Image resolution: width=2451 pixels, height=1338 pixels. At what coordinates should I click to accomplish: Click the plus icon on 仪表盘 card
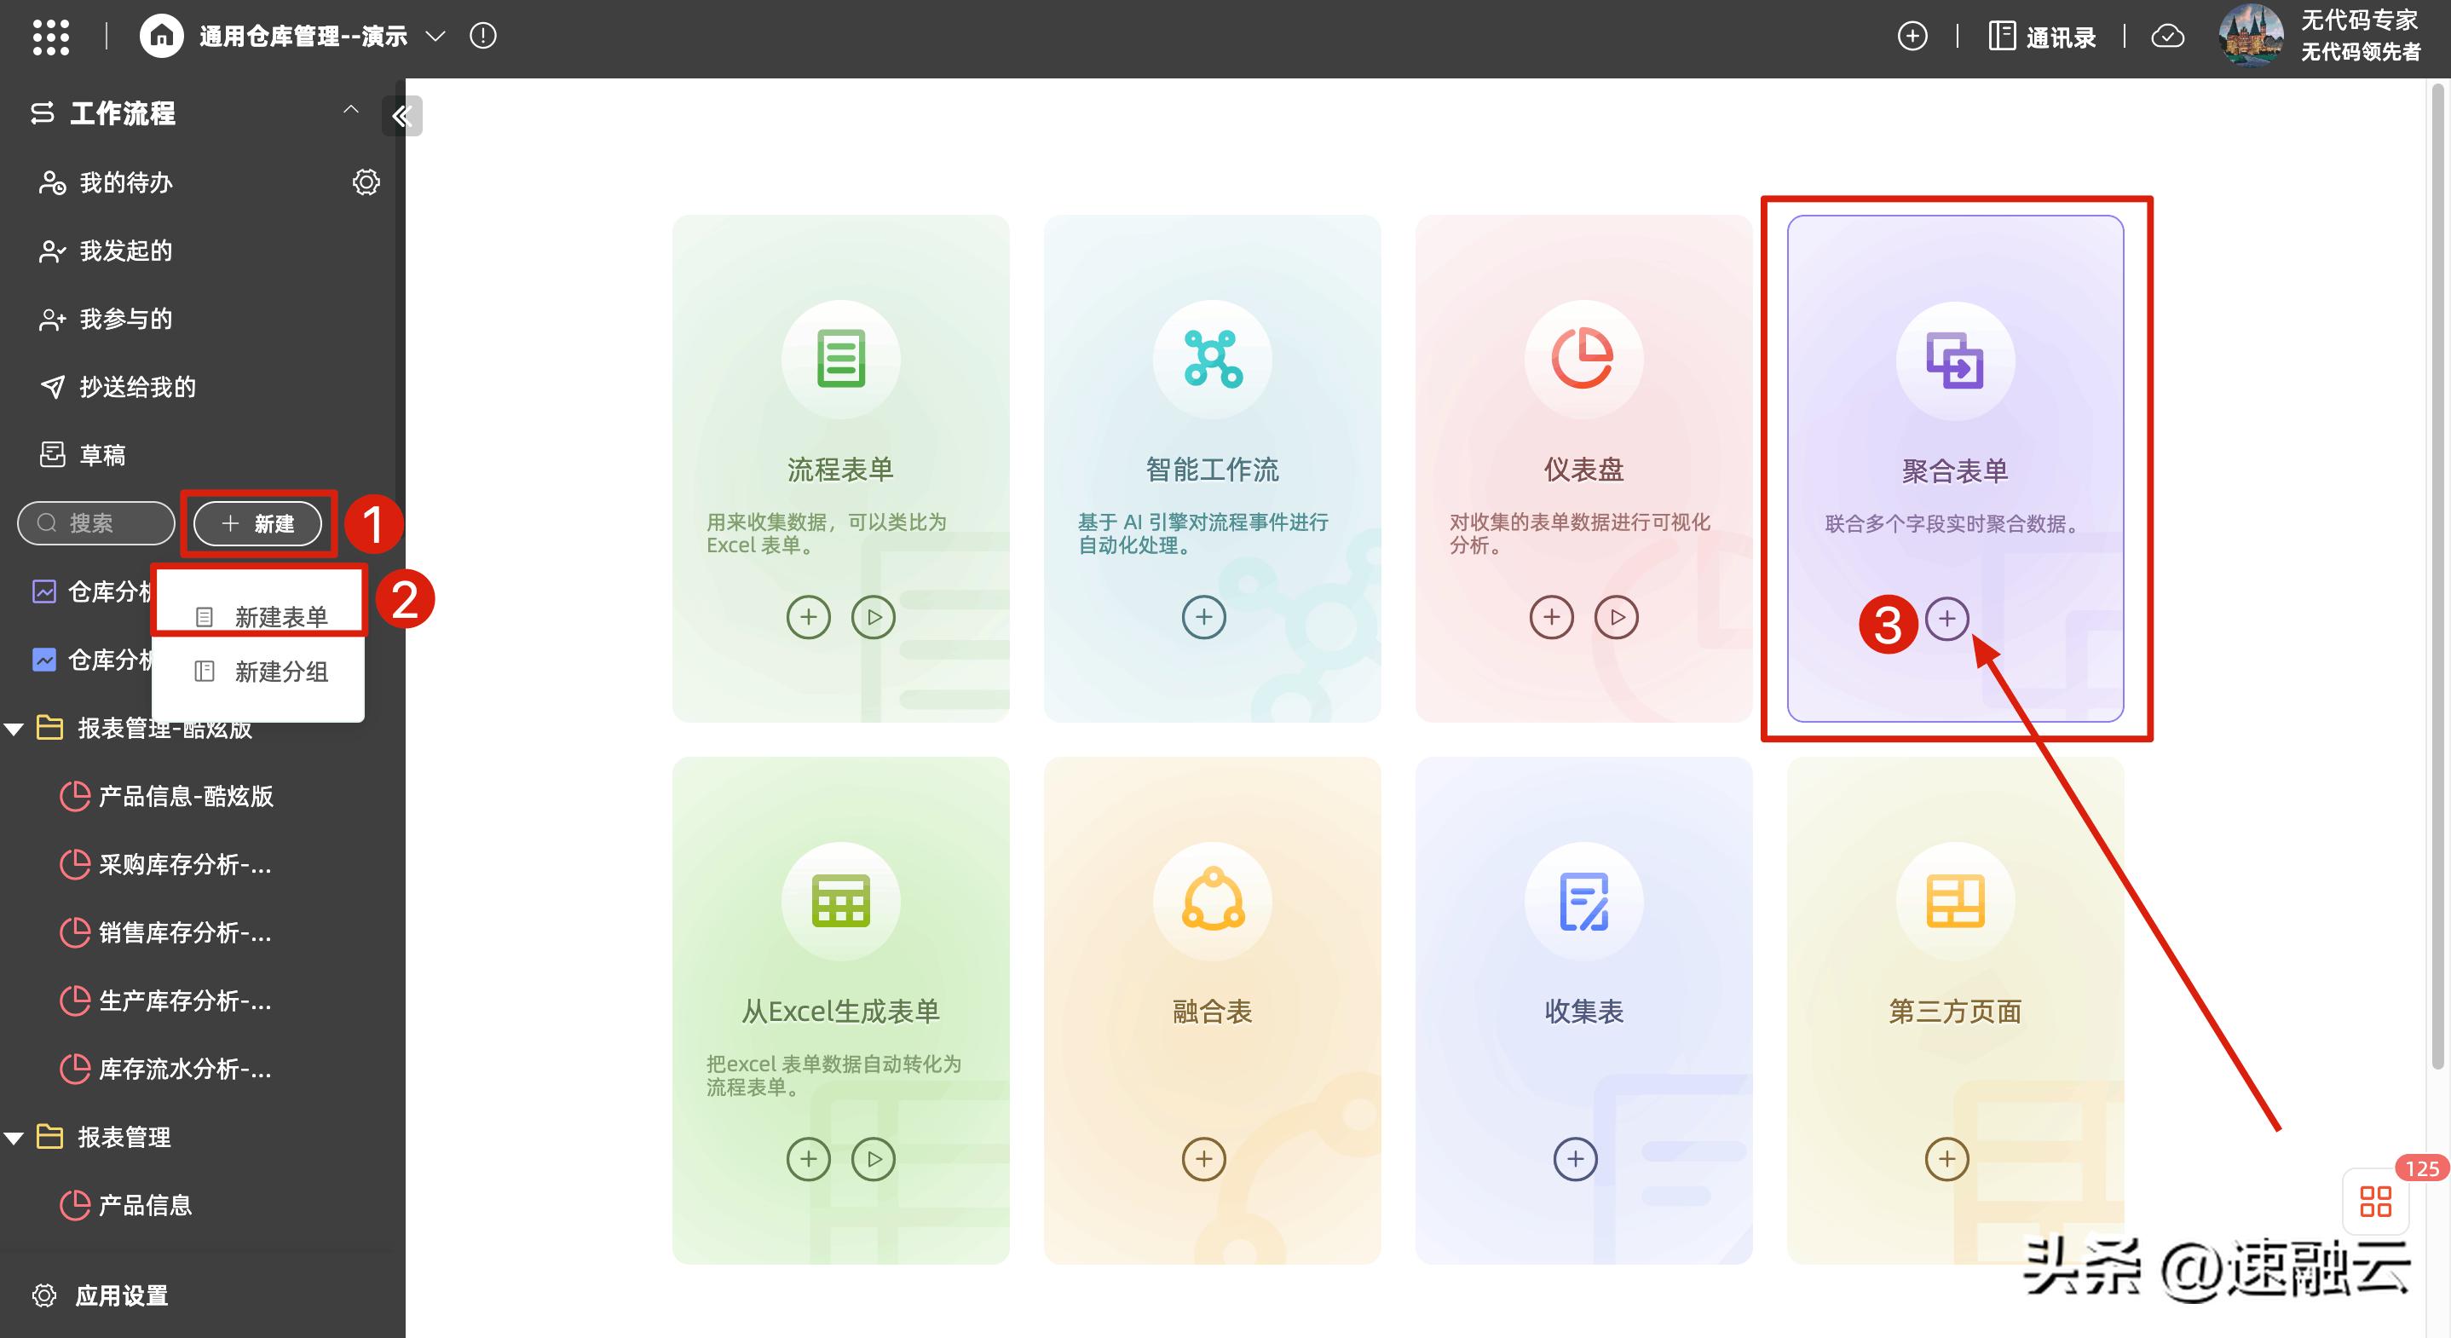click(1551, 617)
